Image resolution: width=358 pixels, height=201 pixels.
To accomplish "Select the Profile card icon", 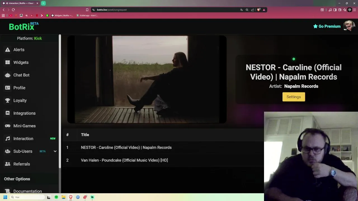I will tap(8, 88).
